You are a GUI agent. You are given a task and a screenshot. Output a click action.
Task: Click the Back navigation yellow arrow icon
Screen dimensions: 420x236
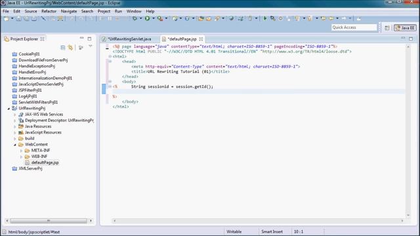click(x=331, y=18)
